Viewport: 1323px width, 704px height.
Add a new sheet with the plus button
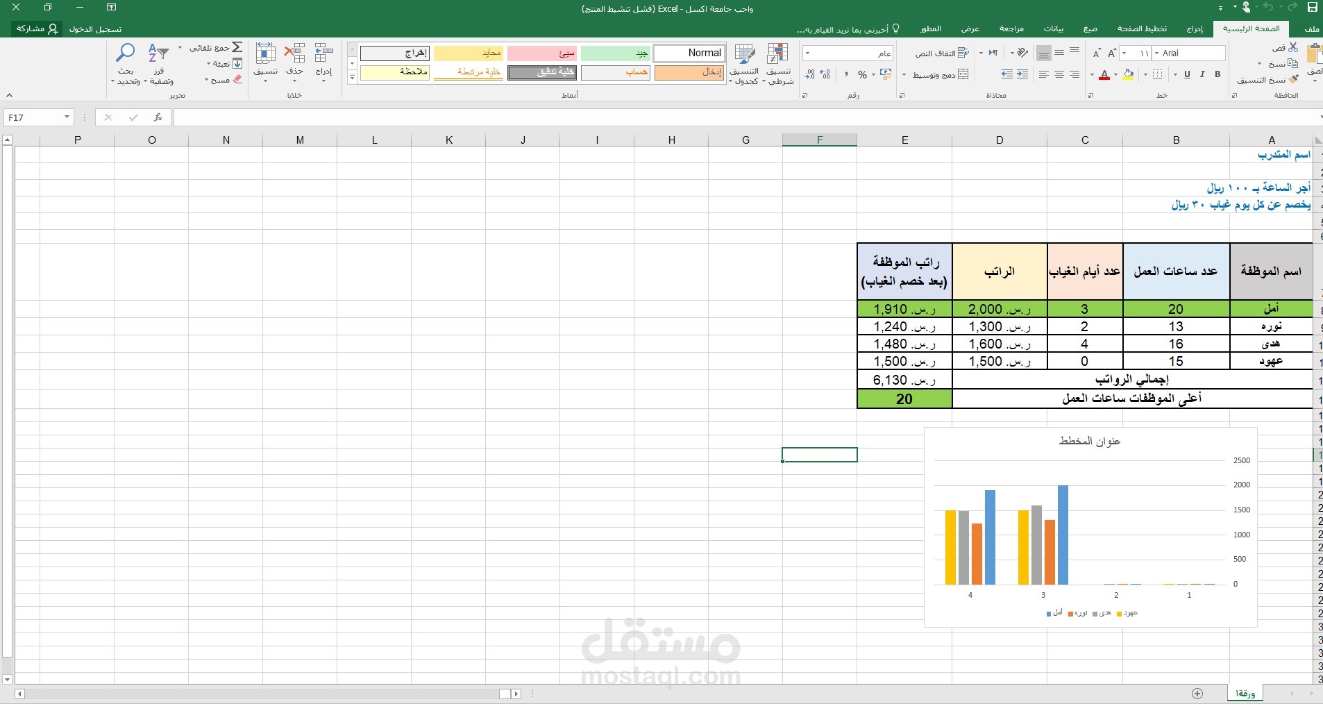pyautogui.click(x=1197, y=693)
